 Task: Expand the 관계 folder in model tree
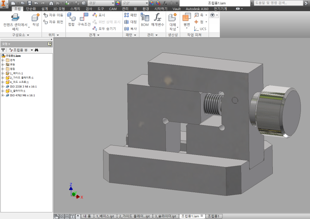(x=3, y=60)
